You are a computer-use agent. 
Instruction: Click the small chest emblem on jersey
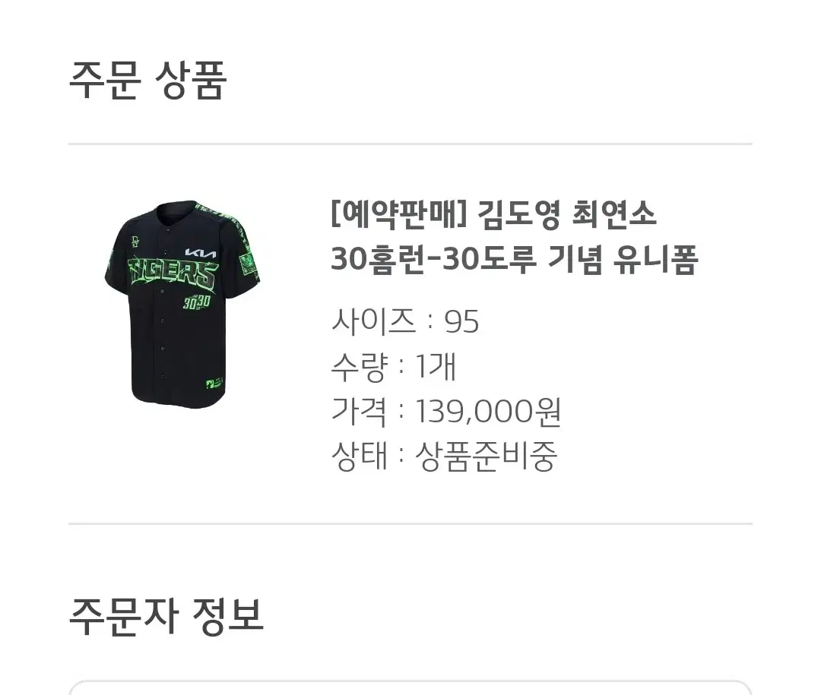pyautogui.click(x=135, y=242)
